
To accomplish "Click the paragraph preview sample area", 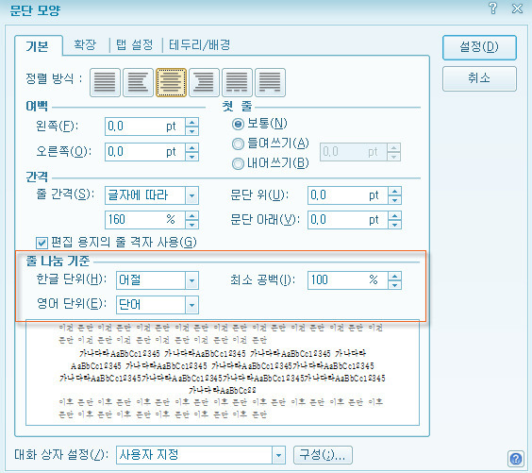I will tap(223, 372).
